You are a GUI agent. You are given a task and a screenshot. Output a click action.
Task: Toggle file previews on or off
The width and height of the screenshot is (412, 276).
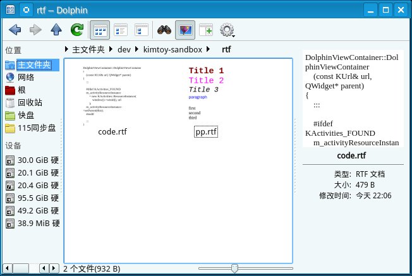tap(185, 30)
